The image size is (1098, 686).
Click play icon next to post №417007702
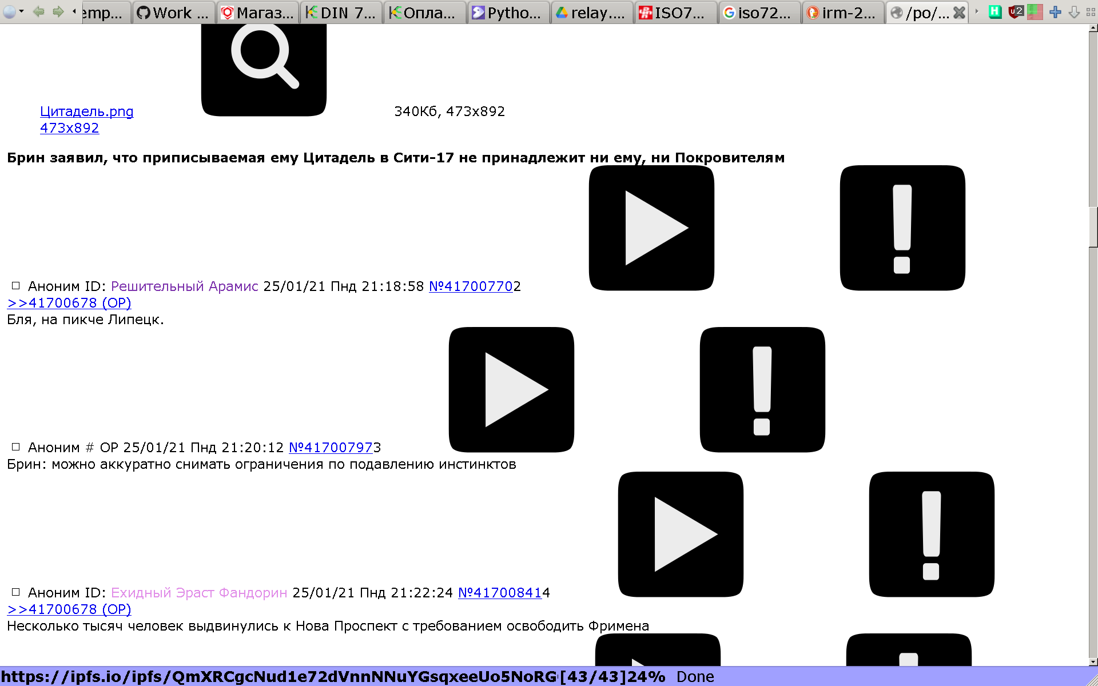[651, 228]
